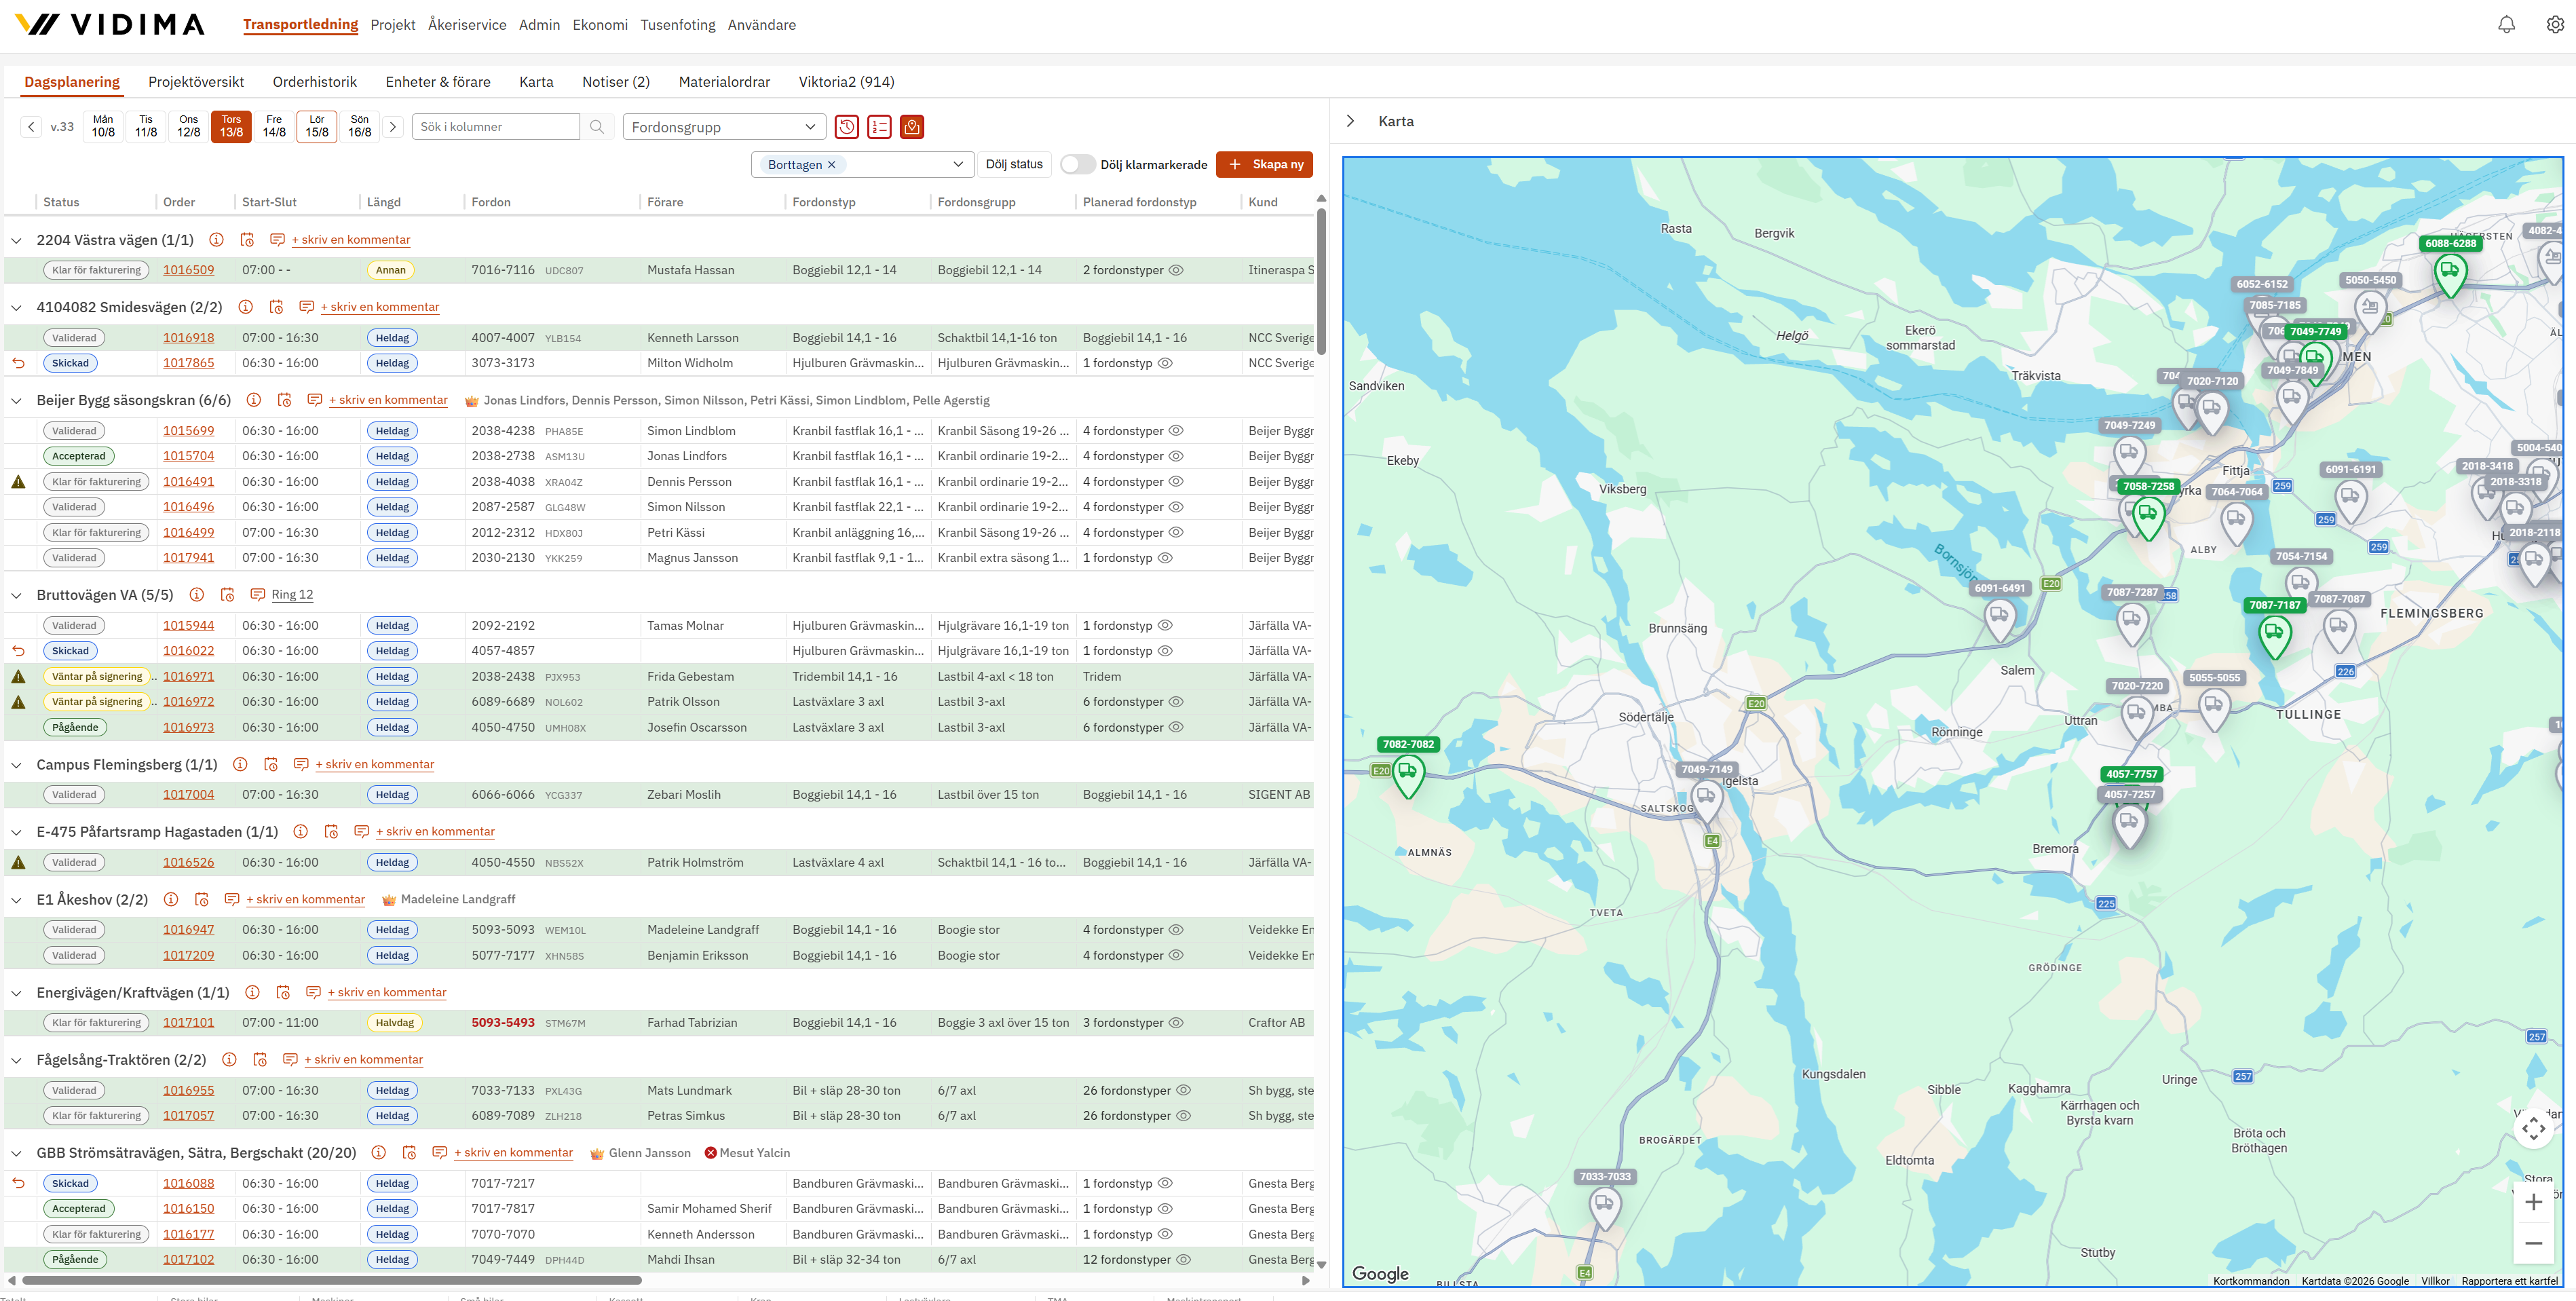Open settings gear icon in header
This screenshot has height=1301, width=2576.
pos(2554,25)
